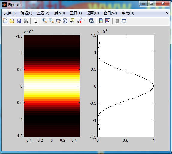
Task: Expand the Brush tool color dropdown arrow
Action: (84, 21)
